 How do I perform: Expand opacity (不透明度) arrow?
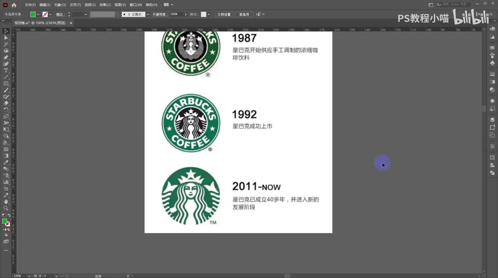[186, 14]
